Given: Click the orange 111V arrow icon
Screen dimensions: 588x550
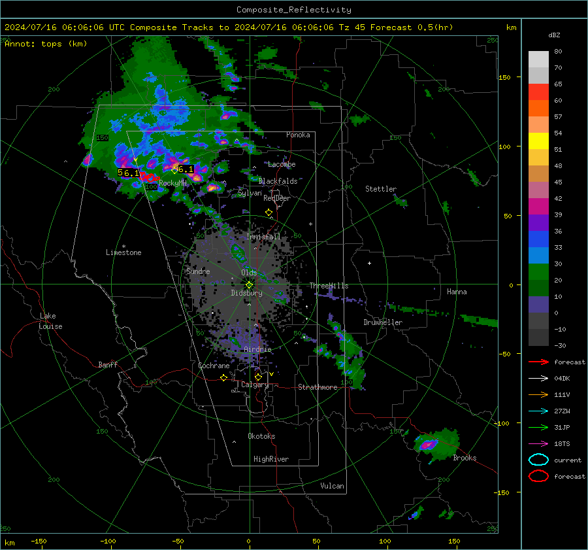Looking at the screenshot, I should tap(538, 394).
